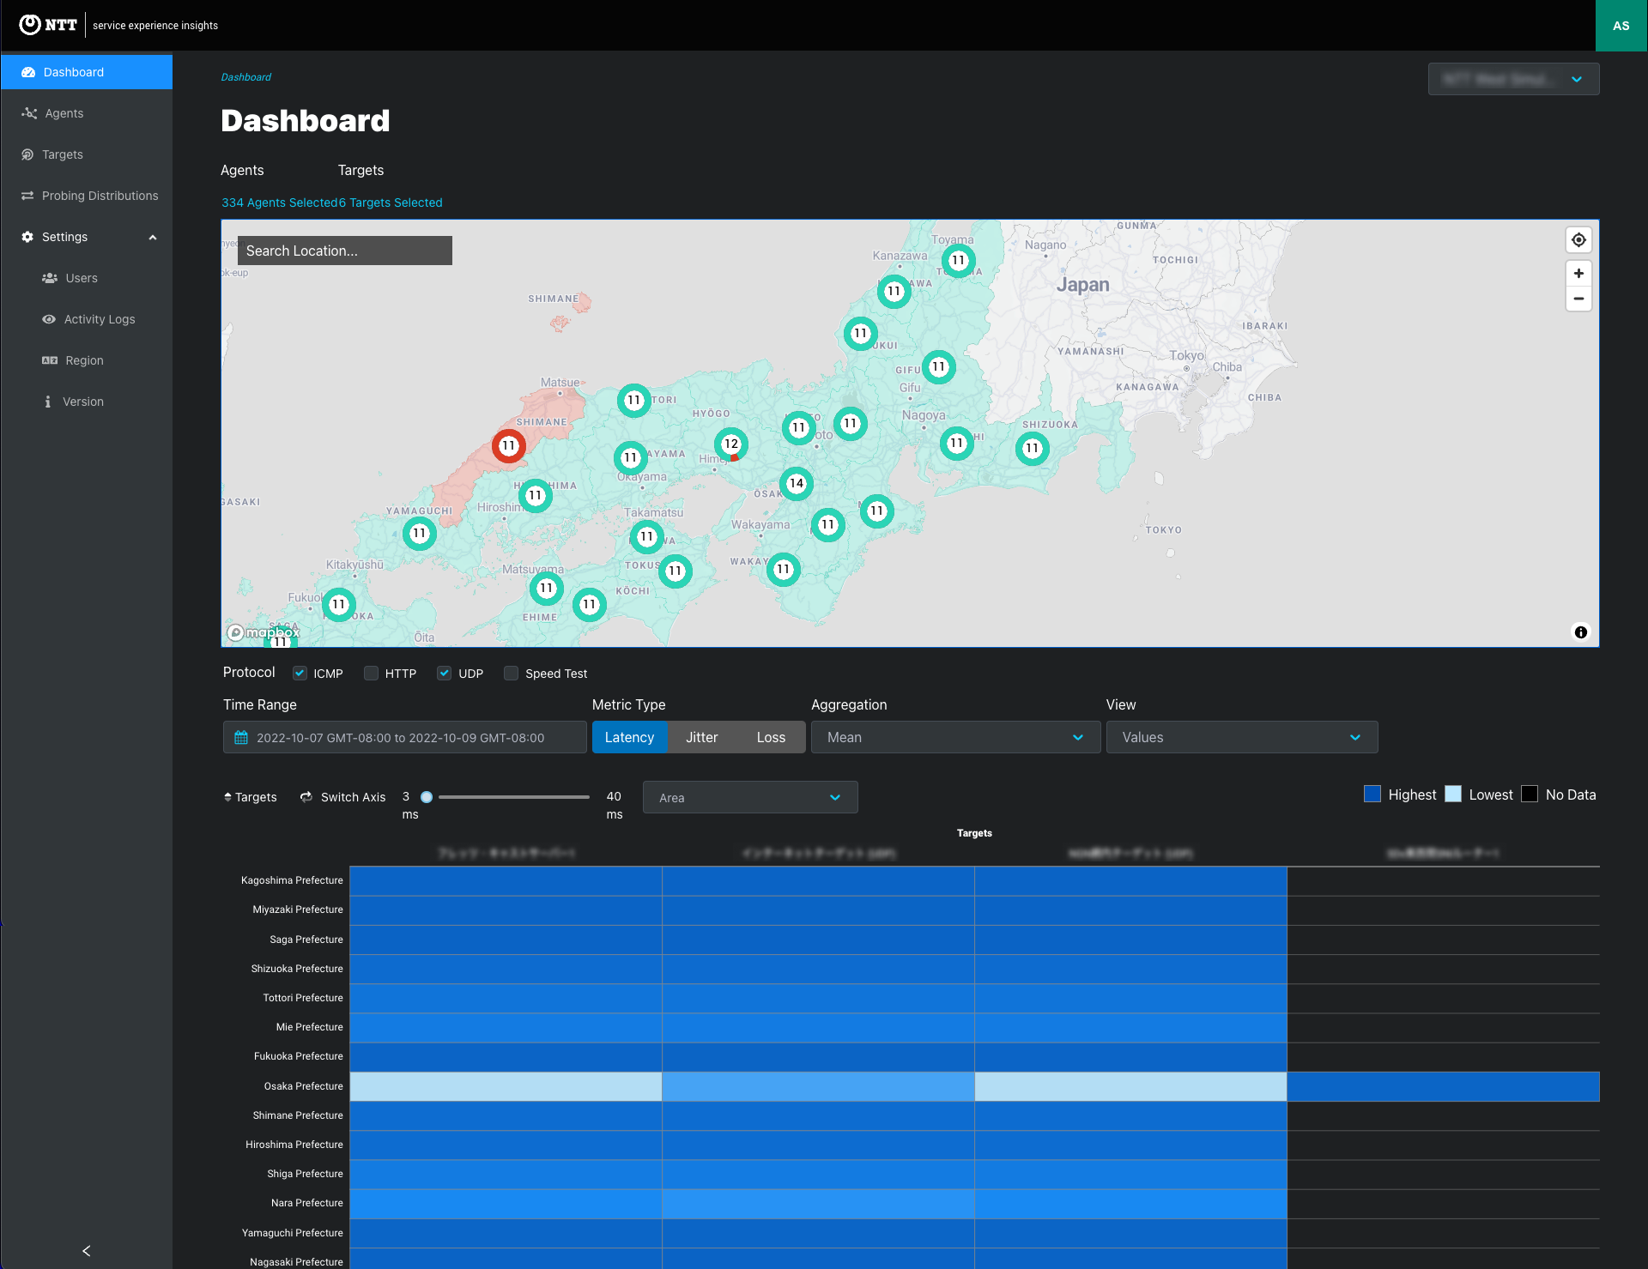Click the red cluster marker in Shimane
The width and height of the screenshot is (1648, 1269).
click(x=509, y=446)
